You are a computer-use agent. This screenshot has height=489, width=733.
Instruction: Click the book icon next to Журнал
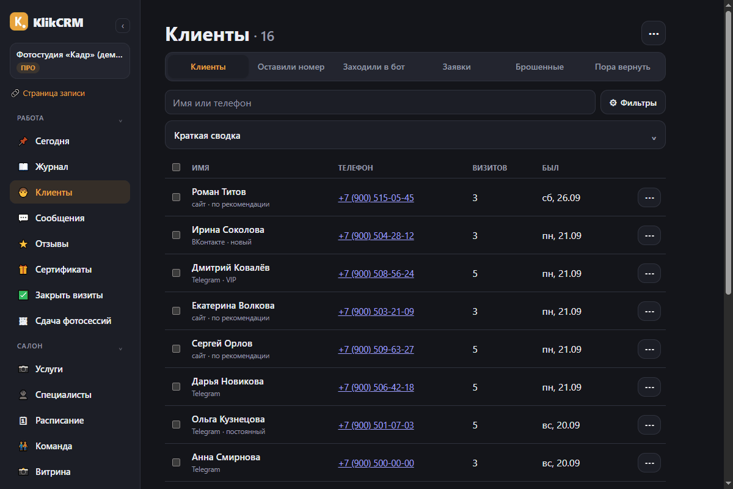point(23,167)
